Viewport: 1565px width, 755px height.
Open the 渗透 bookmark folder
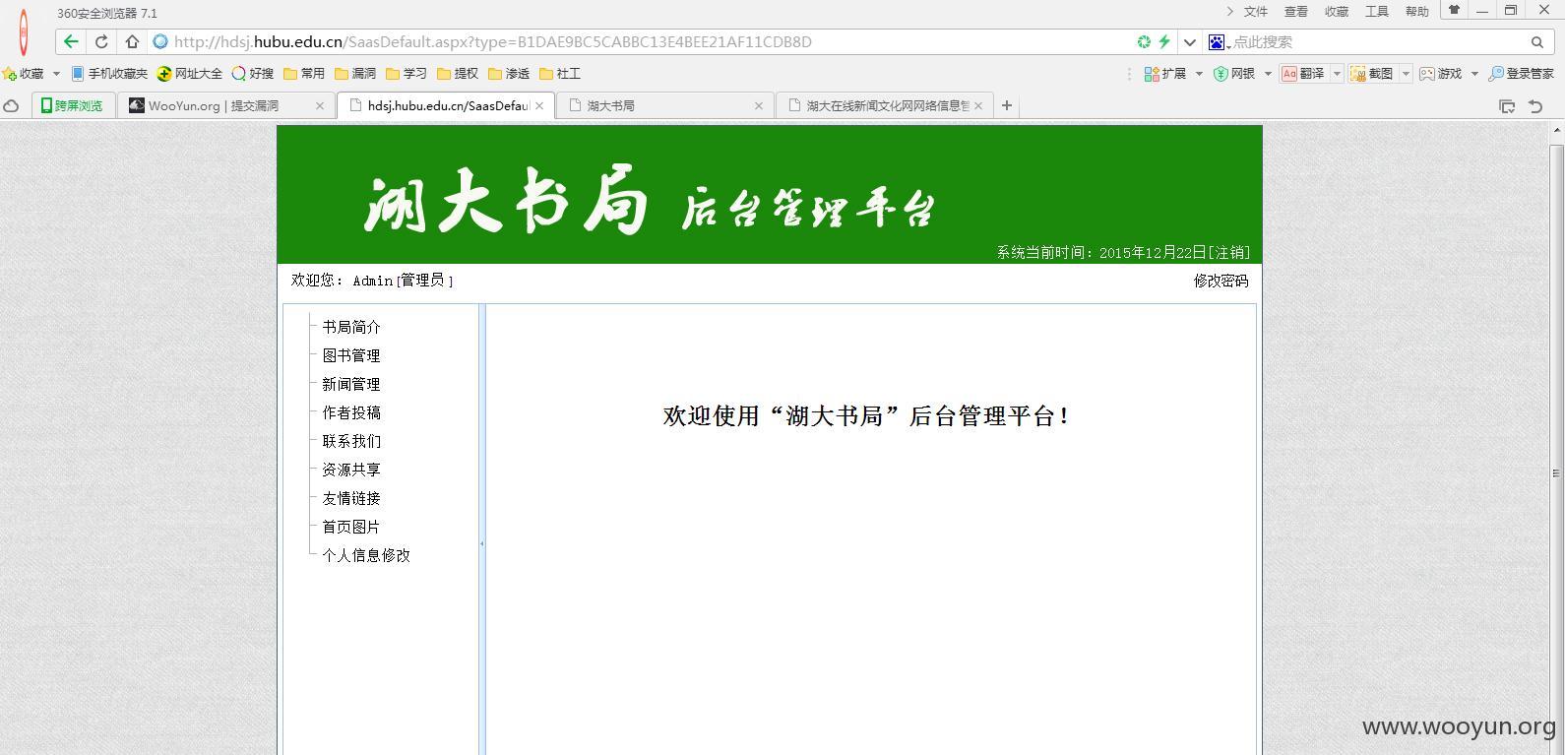click(509, 74)
